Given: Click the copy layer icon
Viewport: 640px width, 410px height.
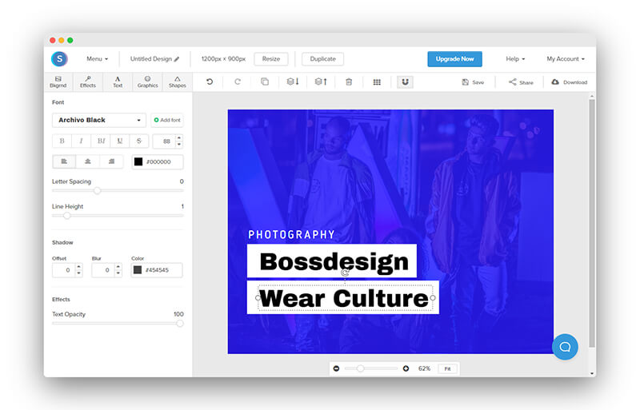Looking at the screenshot, I should 265,82.
